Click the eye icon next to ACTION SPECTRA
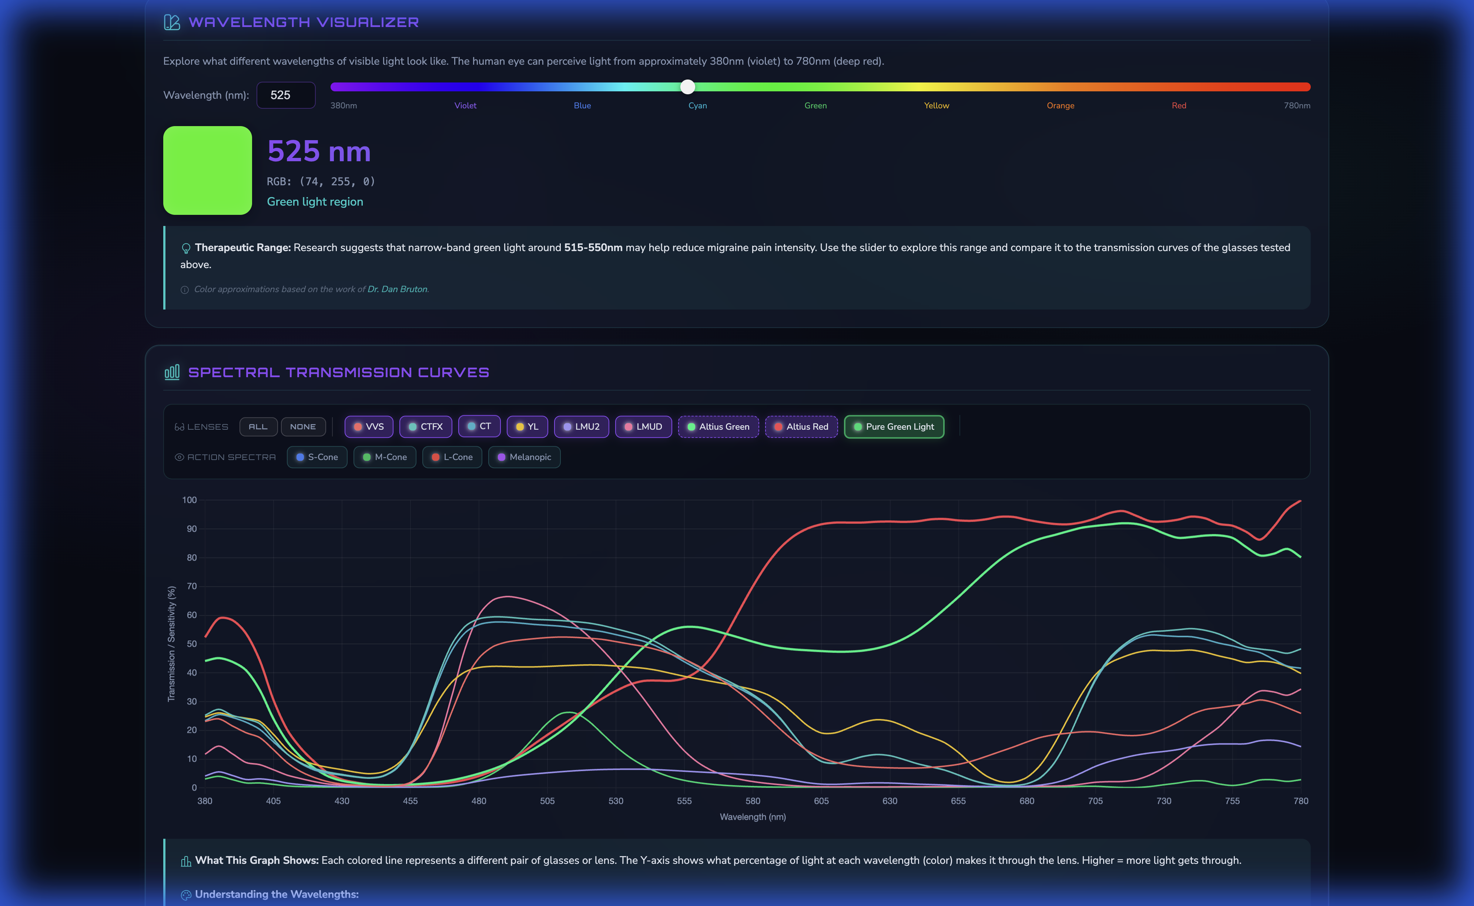 pos(179,457)
